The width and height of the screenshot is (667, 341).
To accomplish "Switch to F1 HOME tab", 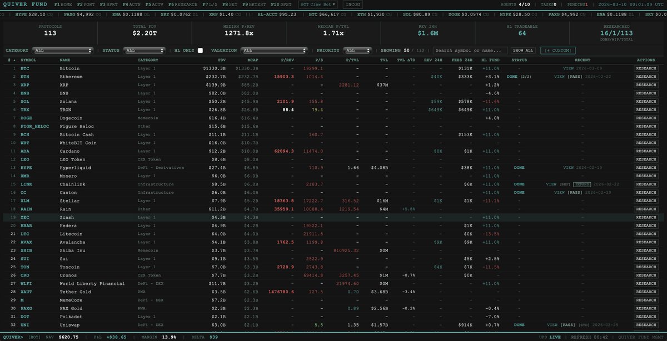I will (63, 4).
